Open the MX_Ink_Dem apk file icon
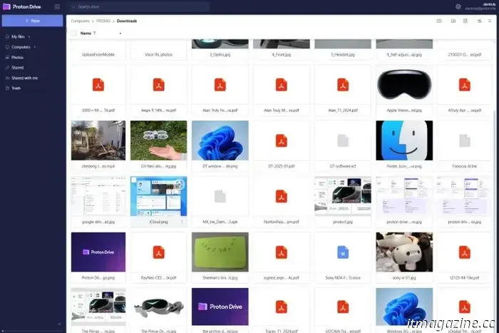This screenshot has width=499, height=333. [220, 196]
